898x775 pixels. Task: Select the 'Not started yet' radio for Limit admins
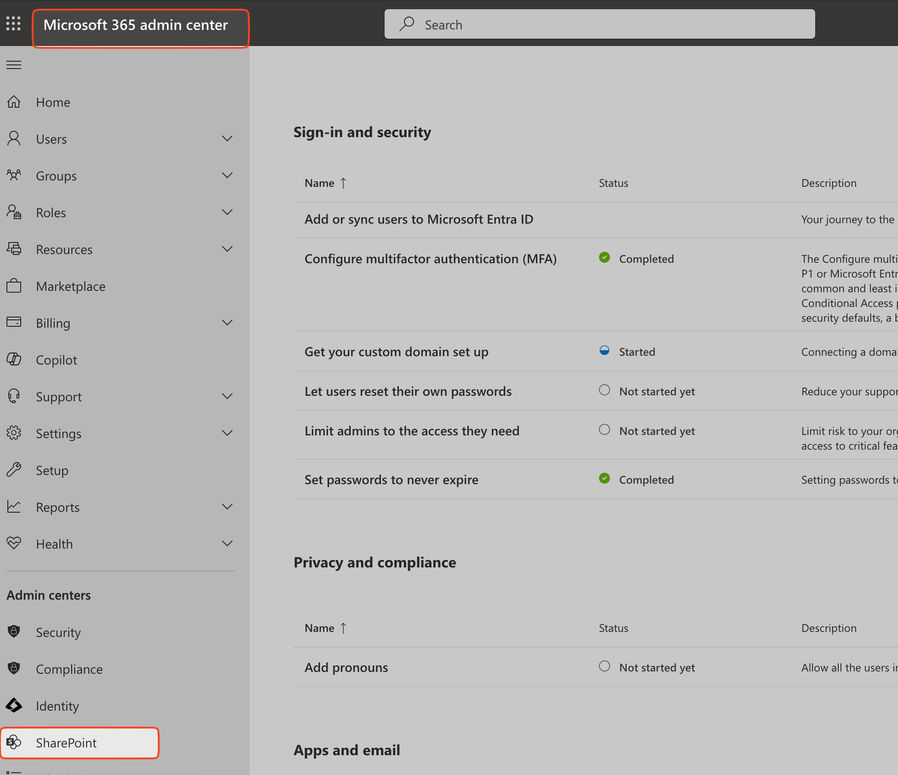[604, 431]
